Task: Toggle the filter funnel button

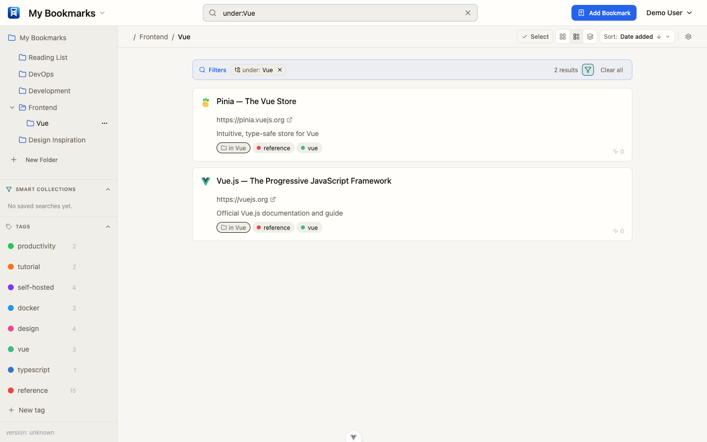Action: tap(588, 70)
